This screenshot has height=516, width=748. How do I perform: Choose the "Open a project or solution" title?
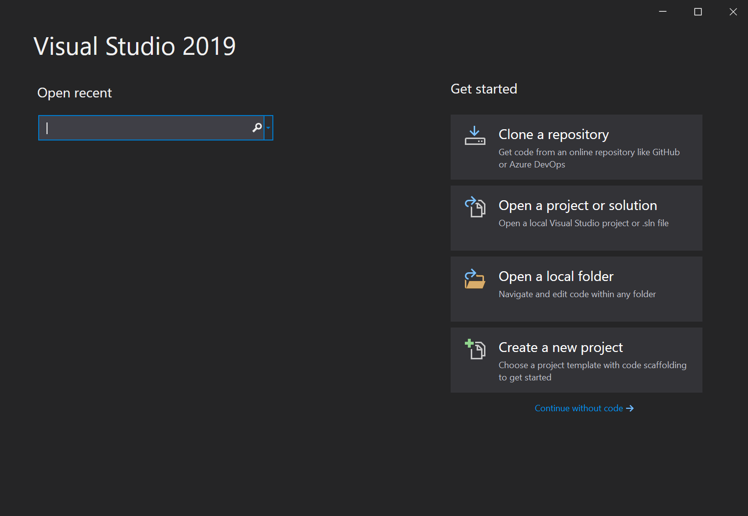[x=578, y=206]
